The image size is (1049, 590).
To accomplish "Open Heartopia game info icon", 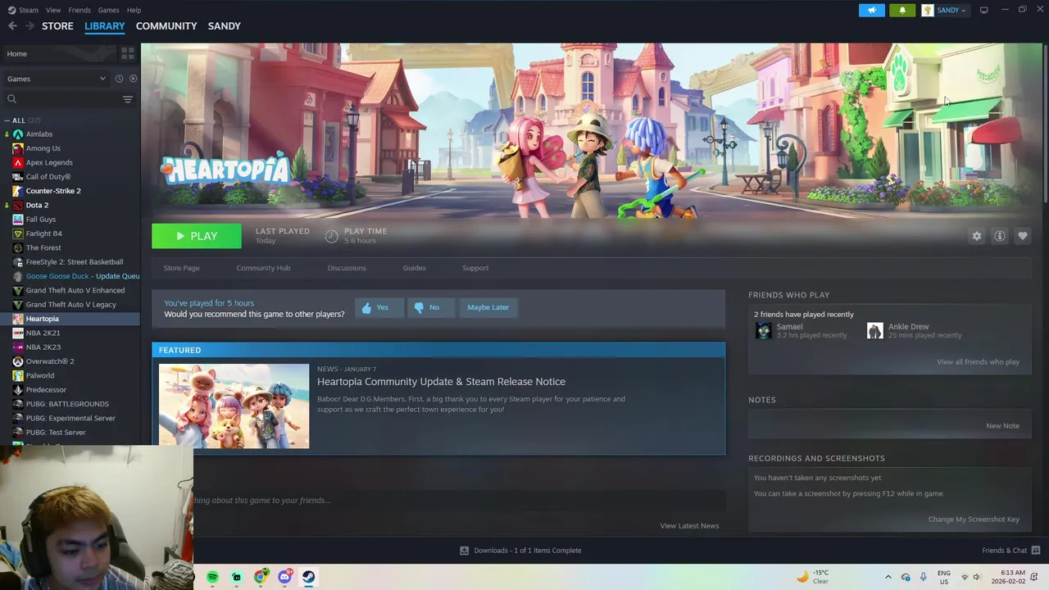I will 1000,236.
